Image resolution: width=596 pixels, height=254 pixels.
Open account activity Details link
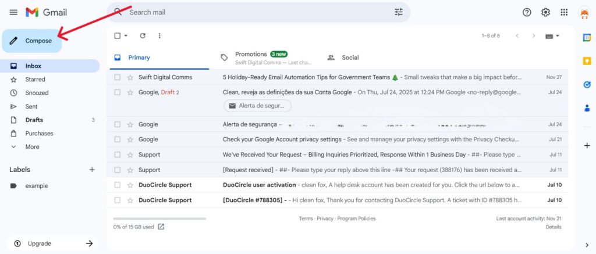pos(554,227)
